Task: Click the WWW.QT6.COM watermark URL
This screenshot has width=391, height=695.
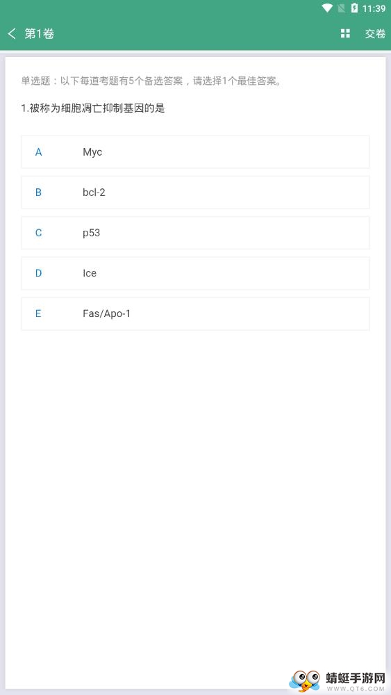Action: [x=355, y=689]
